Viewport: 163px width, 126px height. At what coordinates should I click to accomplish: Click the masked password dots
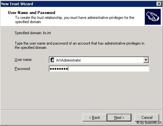[59, 69]
